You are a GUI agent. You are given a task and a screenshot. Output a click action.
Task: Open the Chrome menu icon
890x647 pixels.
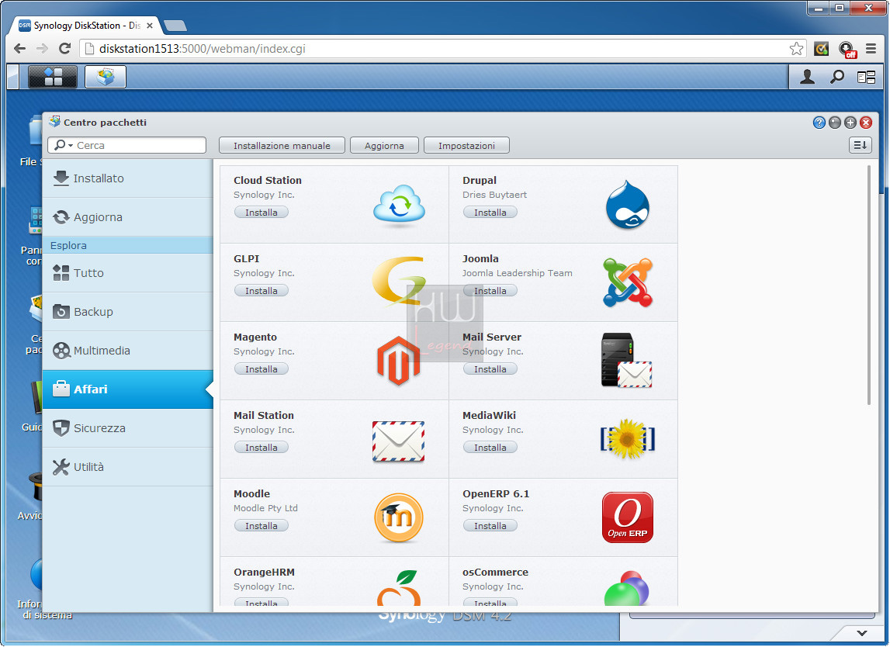coord(871,49)
